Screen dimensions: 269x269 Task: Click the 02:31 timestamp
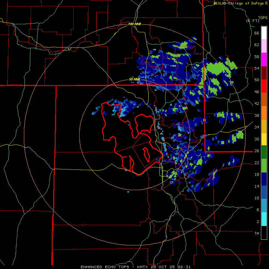184,267
